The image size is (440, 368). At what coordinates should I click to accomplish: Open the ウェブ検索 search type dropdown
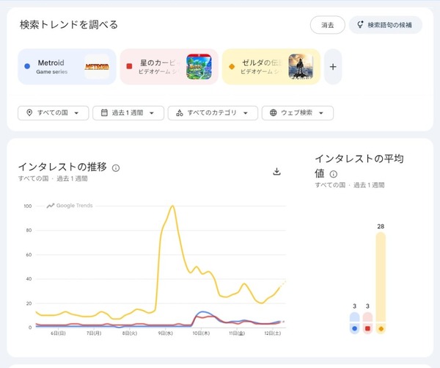coord(298,113)
